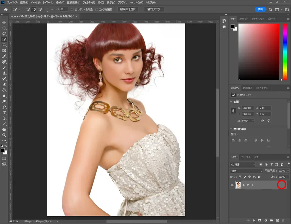Enable the 全レイヤーを対象 checkbox

(72, 10)
